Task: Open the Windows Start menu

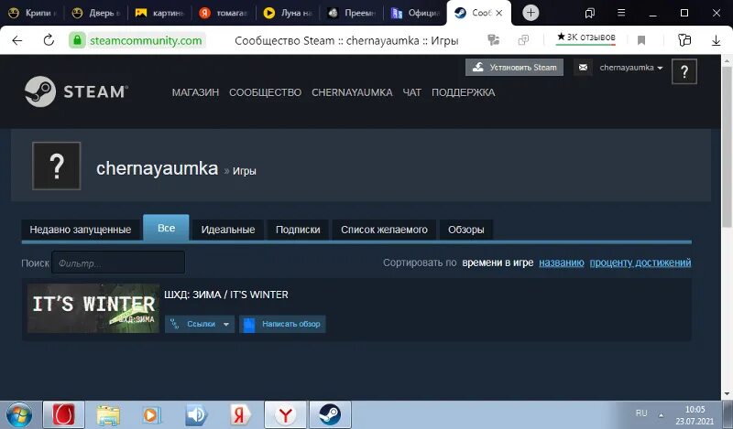Action: (19, 414)
